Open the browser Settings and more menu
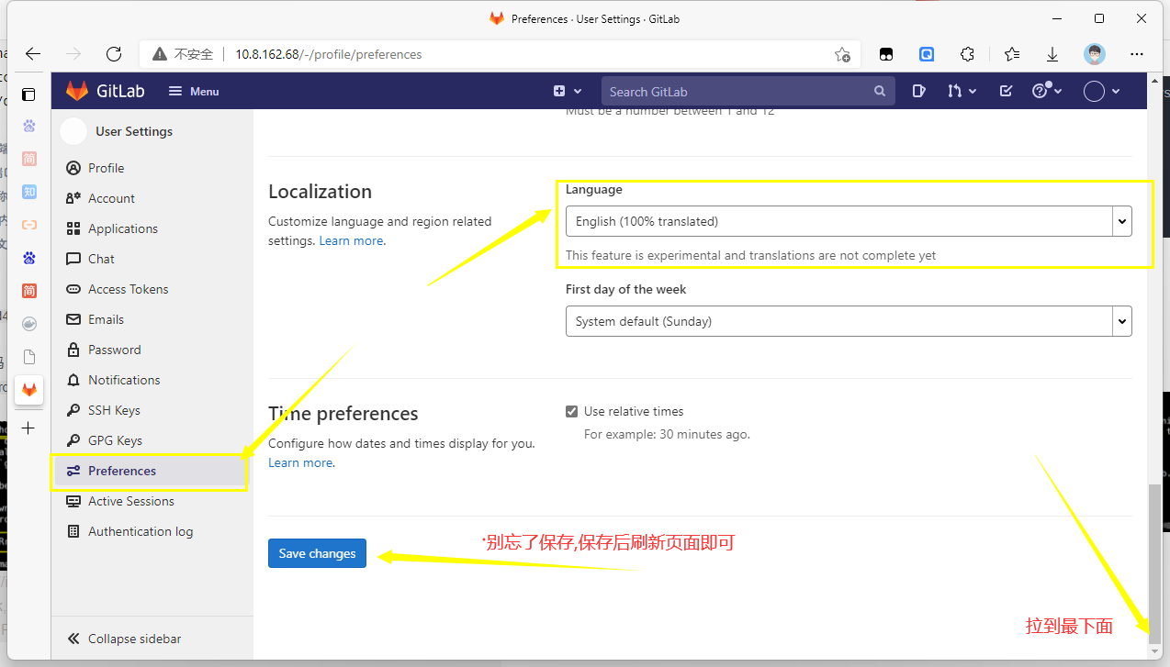1170x667 pixels. click(x=1137, y=54)
